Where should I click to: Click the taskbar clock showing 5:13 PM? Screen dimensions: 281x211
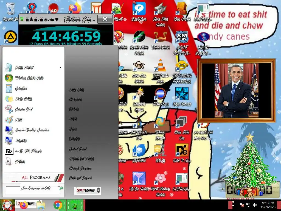pyautogui.click(x=268, y=205)
